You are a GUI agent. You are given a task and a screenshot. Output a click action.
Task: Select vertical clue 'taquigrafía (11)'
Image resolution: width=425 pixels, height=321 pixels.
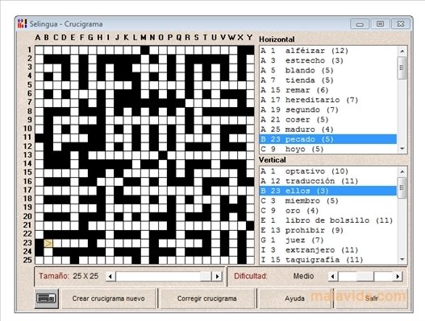(x=328, y=260)
